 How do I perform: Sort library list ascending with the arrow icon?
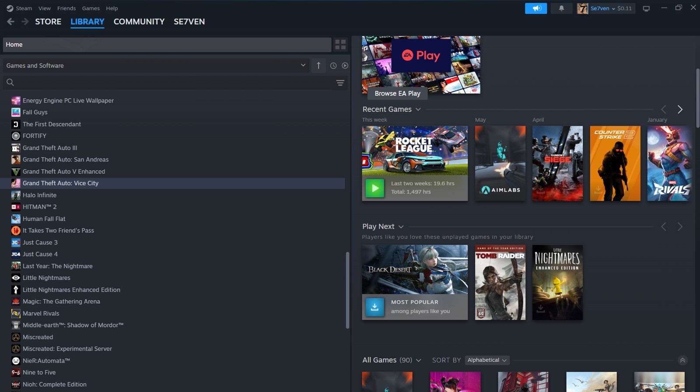coord(318,65)
